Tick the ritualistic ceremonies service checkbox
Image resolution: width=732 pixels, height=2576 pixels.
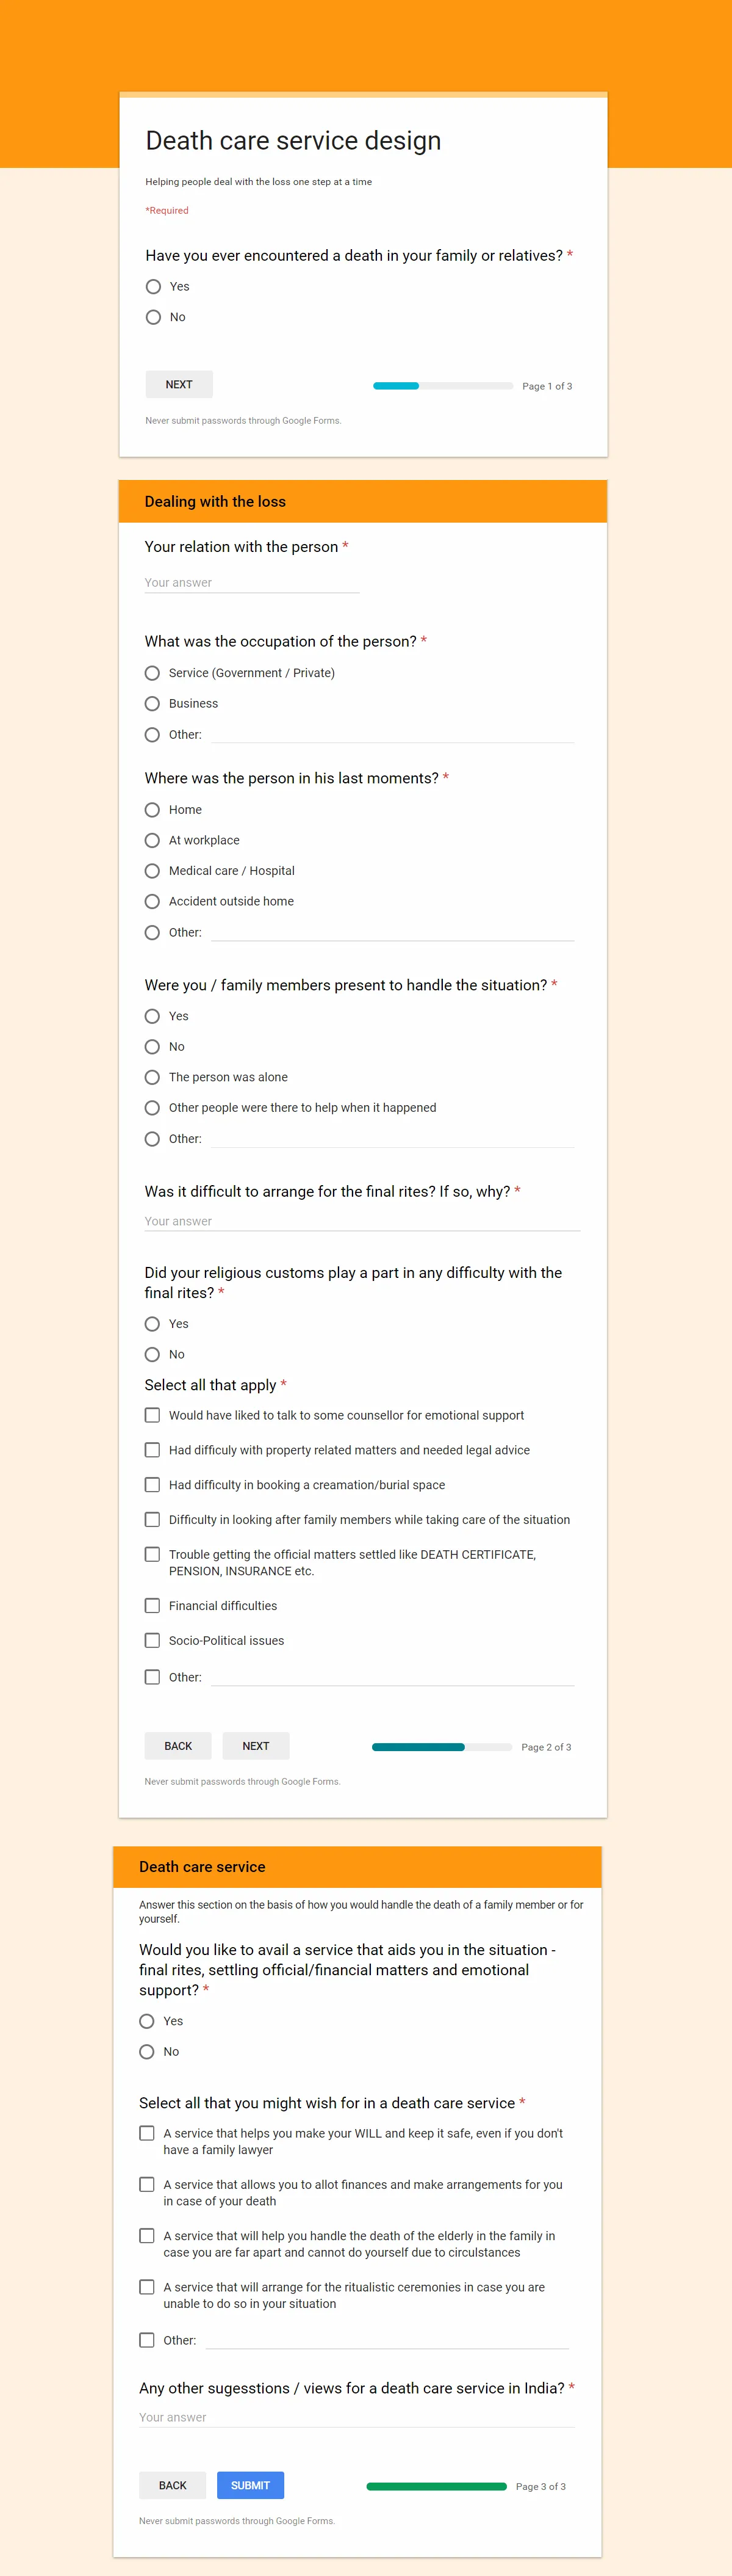click(147, 2287)
